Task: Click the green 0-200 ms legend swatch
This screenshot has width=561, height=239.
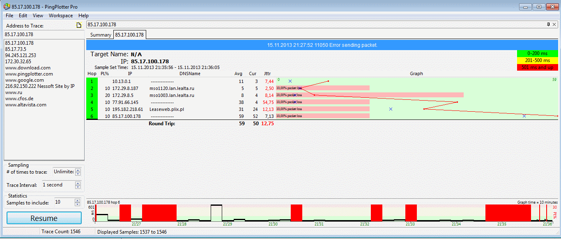Action: (537, 53)
